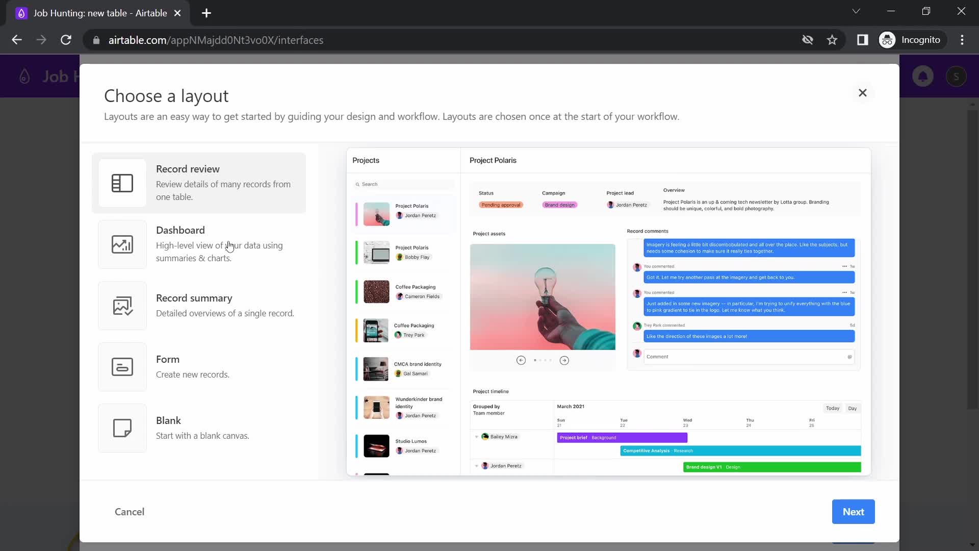Toggle the Dashboard layout option

201,243
